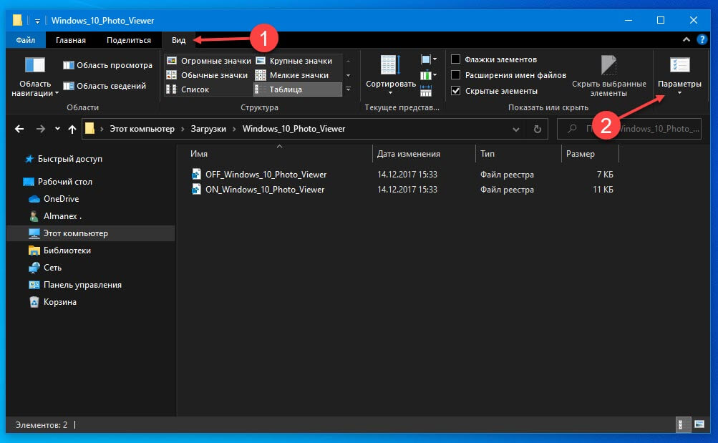Open Almanex user folder

pyautogui.click(x=62, y=216)
